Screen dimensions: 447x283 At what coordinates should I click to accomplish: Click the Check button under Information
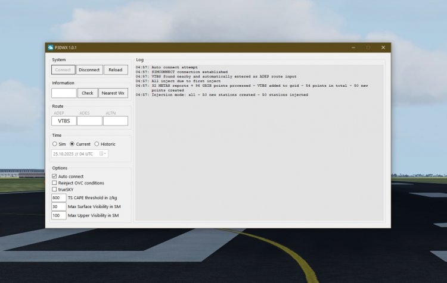point(88,93)
